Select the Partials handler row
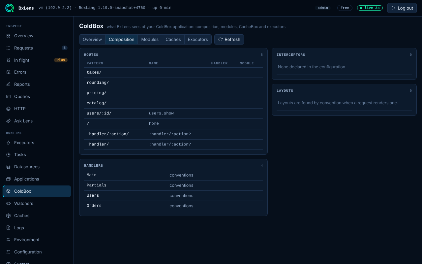This screenshot has height=264, width=422. [x=173, y=185]
